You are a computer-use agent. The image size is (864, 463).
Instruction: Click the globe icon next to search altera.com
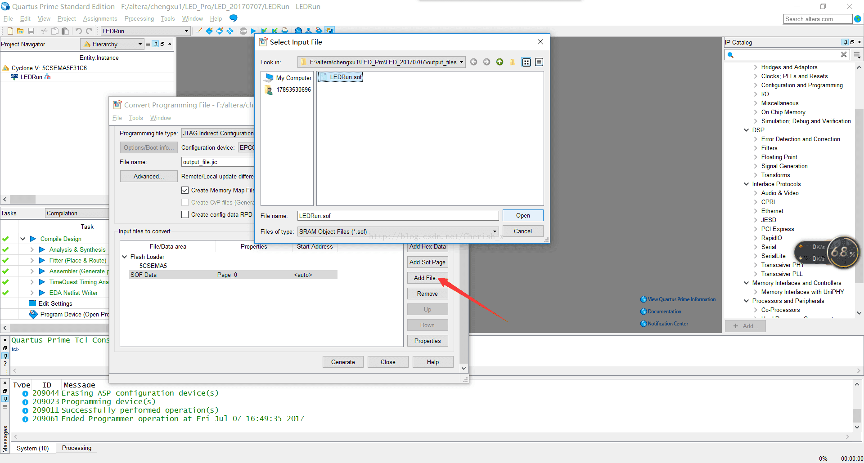pos(858,19)
